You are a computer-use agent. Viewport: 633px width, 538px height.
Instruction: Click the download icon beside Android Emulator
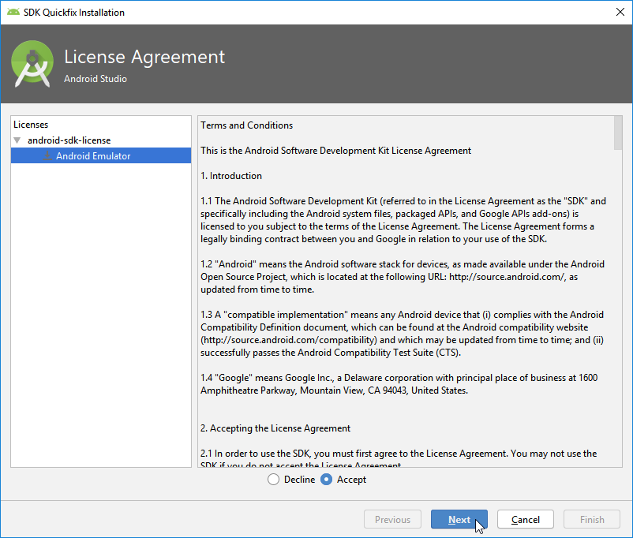(x=47, y=156)
